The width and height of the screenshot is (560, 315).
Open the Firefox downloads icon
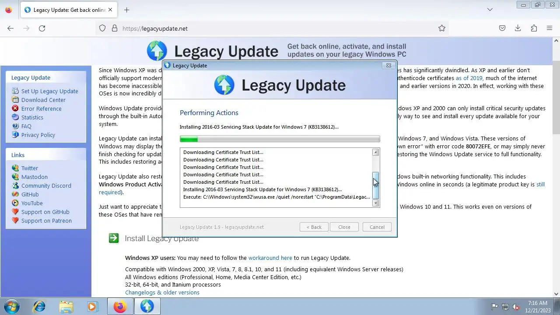tap(518, 28)
